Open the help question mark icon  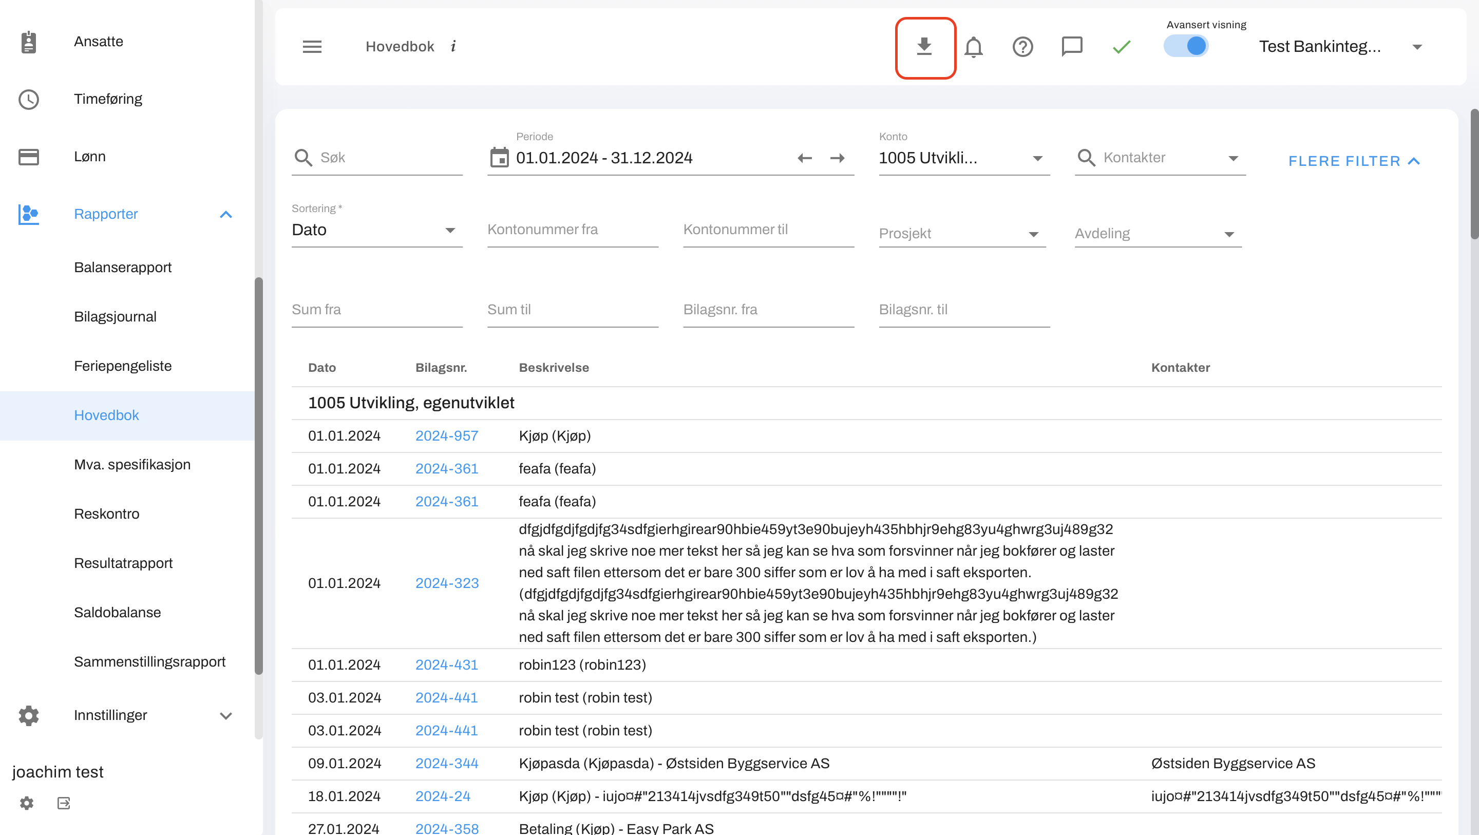pyautogui.click(x=1022, y=47)
